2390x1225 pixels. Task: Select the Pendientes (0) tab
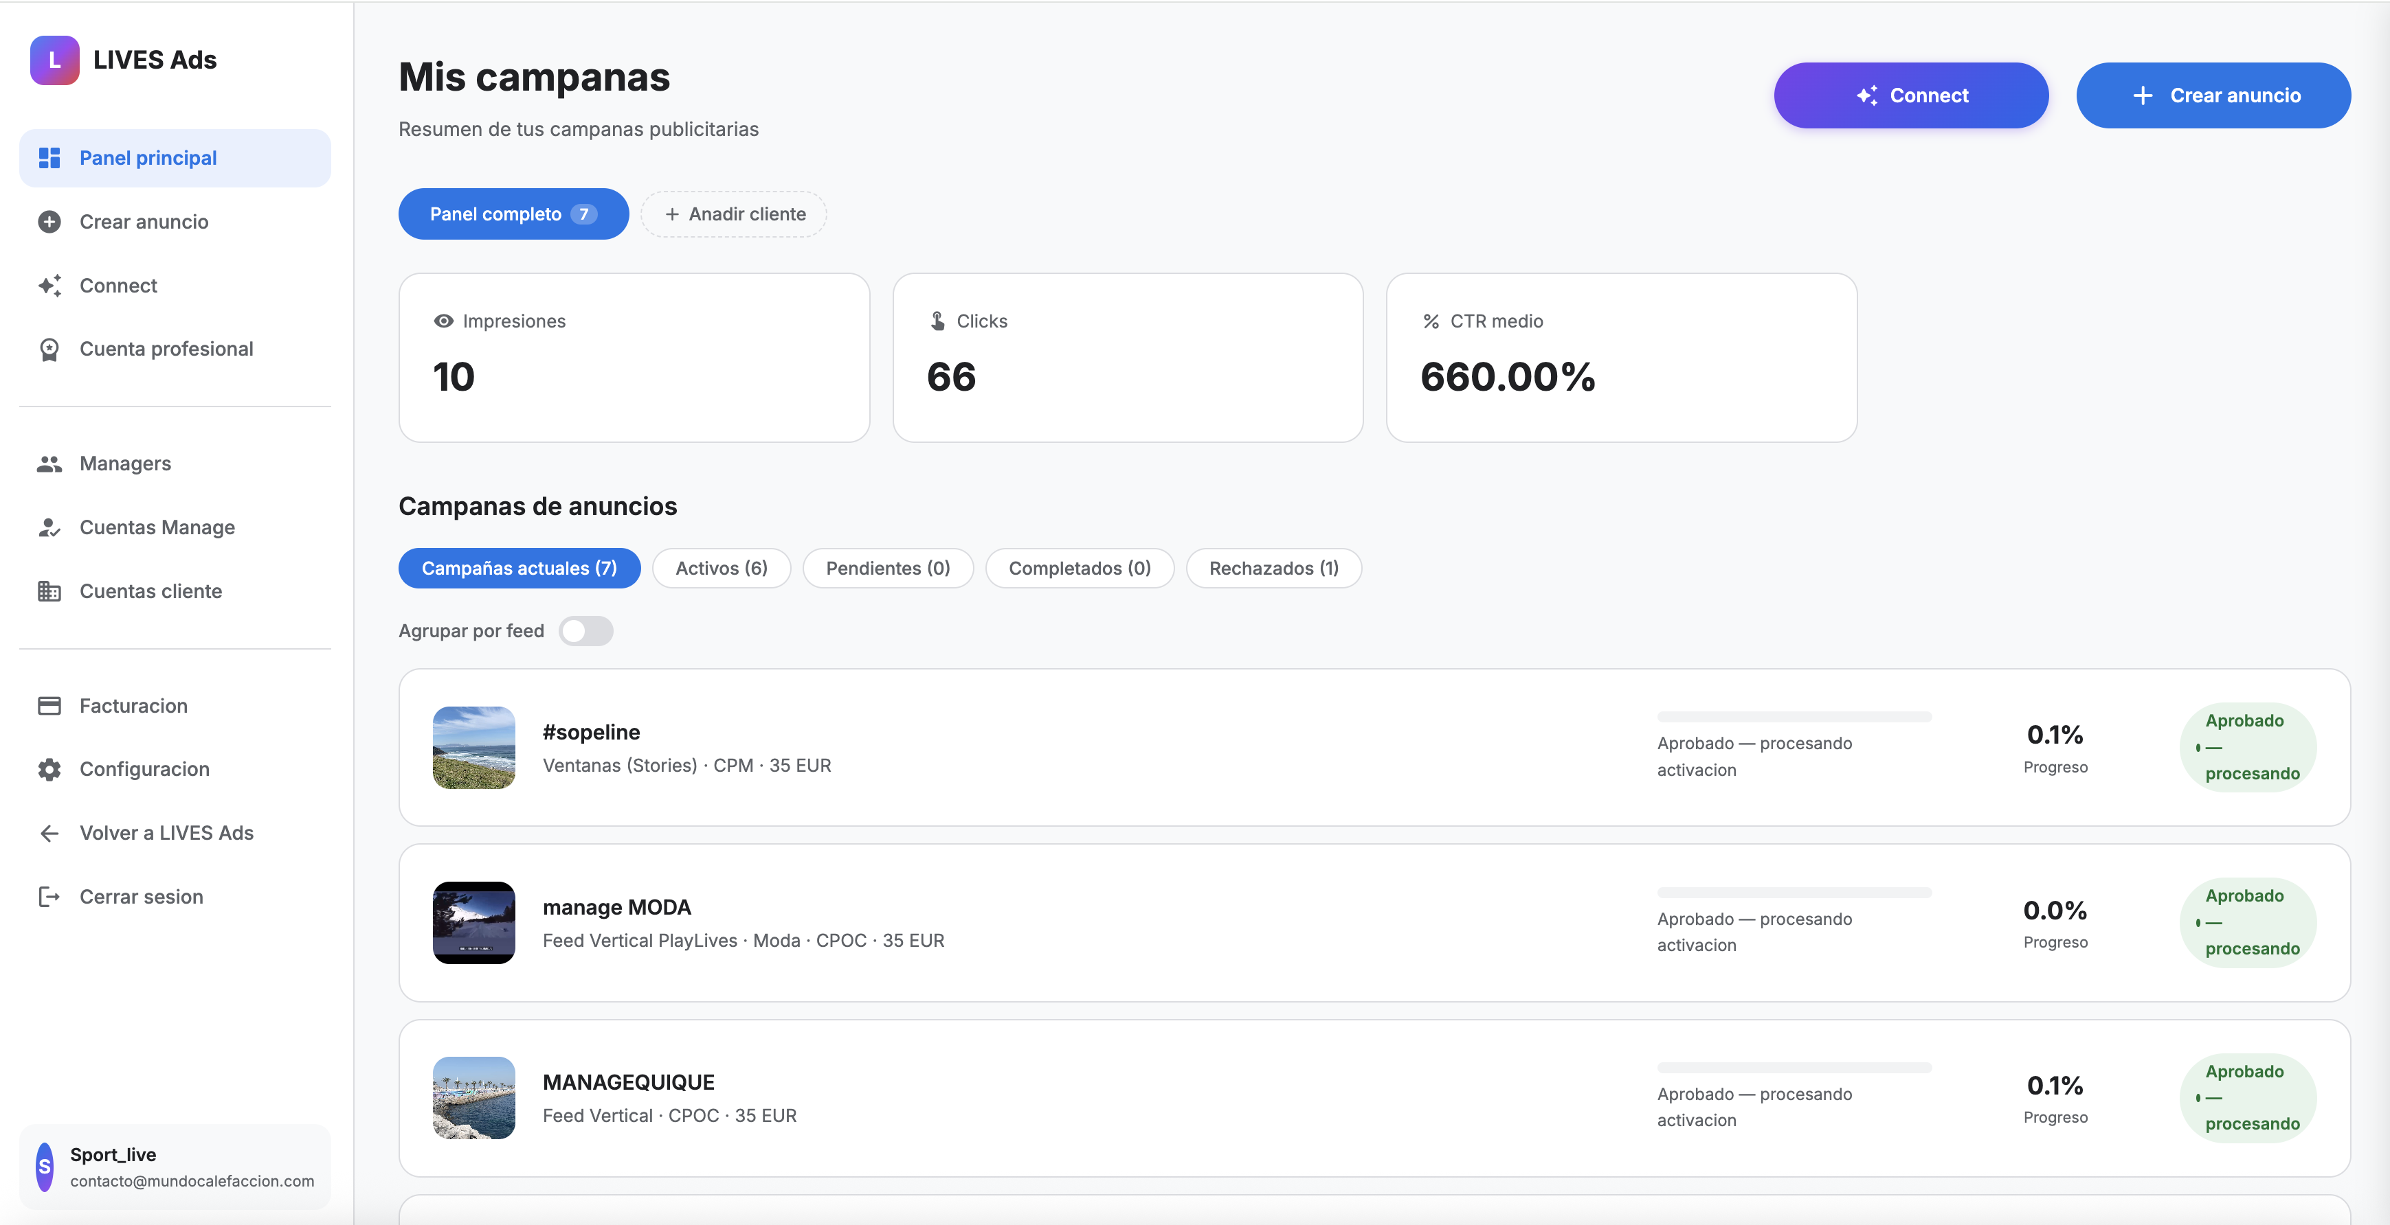(887, 568)
